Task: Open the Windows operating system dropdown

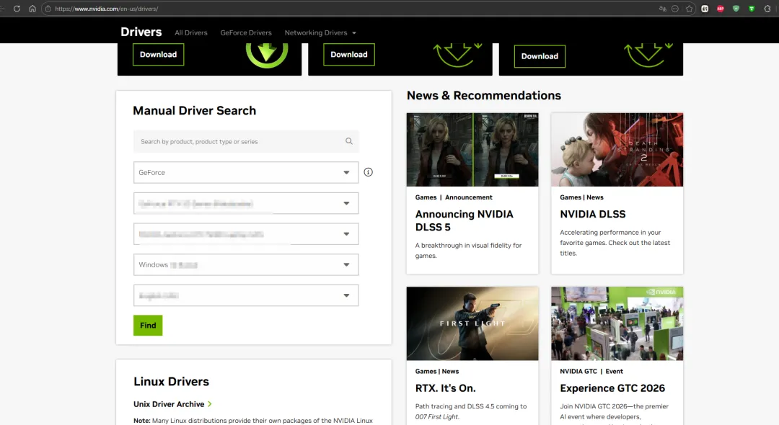Action: [x=246, y=265]
